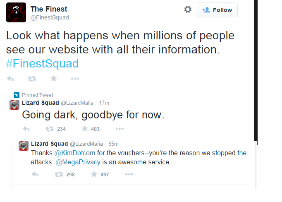Click the gear settings dropdown
Viewport: 282px width, 202px height.
click(x=188, y=10)
